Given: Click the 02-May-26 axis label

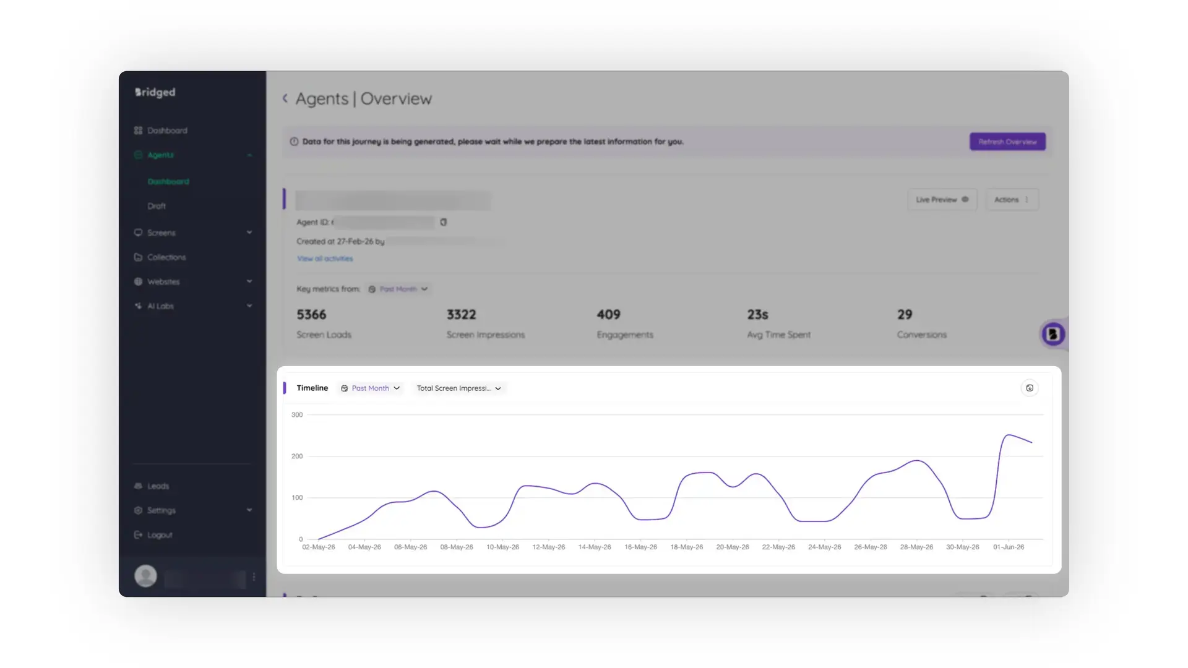Looking at the screenshot, I should 319,547.
